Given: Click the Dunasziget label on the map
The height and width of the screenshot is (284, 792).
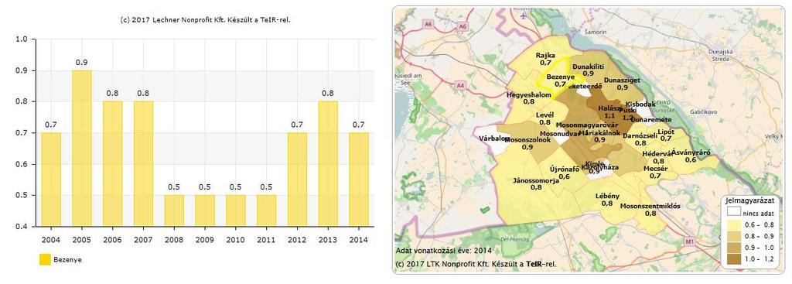Looking at the screenshot, I should click(623, 80).
